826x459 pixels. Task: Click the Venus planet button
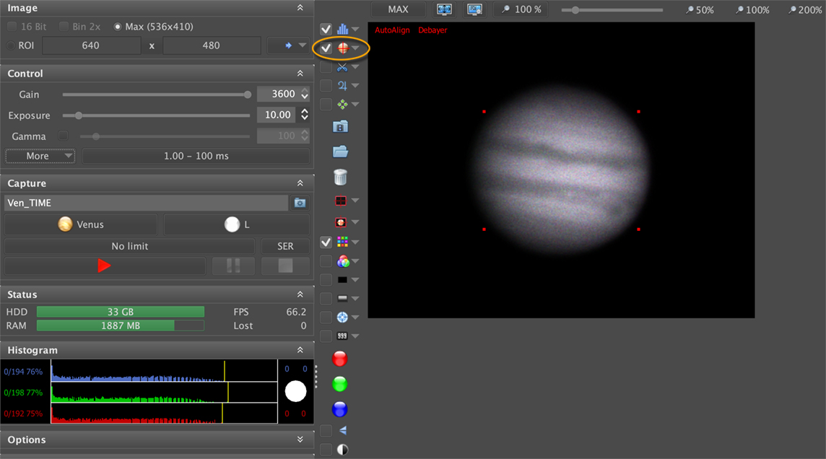click(81, 224)
